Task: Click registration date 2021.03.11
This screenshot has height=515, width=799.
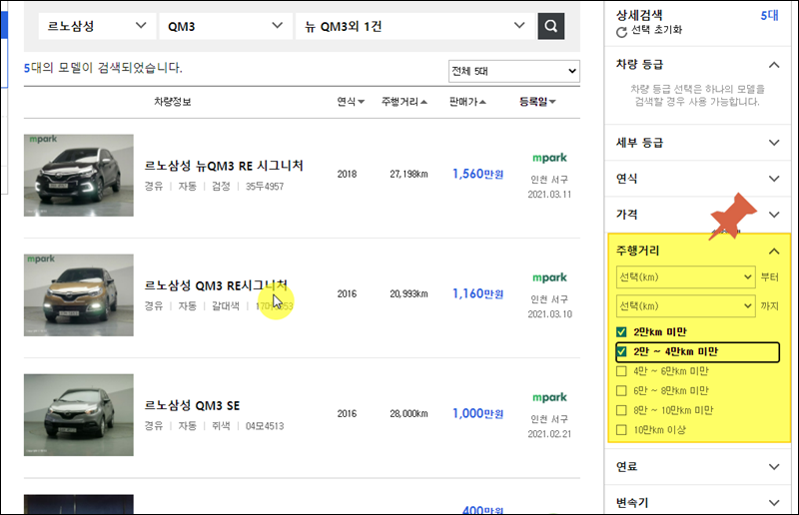Action: click(549, 195)
